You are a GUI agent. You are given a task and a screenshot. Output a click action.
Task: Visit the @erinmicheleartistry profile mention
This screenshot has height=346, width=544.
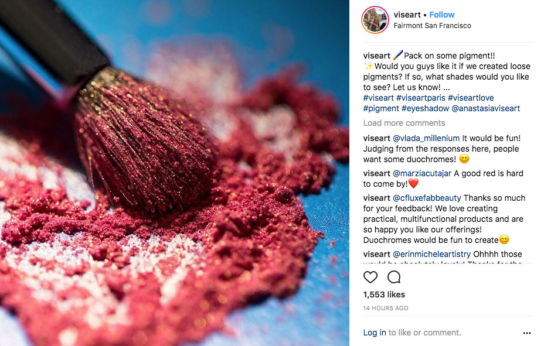point(431,254)
